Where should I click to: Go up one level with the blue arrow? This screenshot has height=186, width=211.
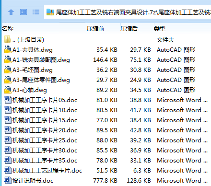(x=11, y=12)
